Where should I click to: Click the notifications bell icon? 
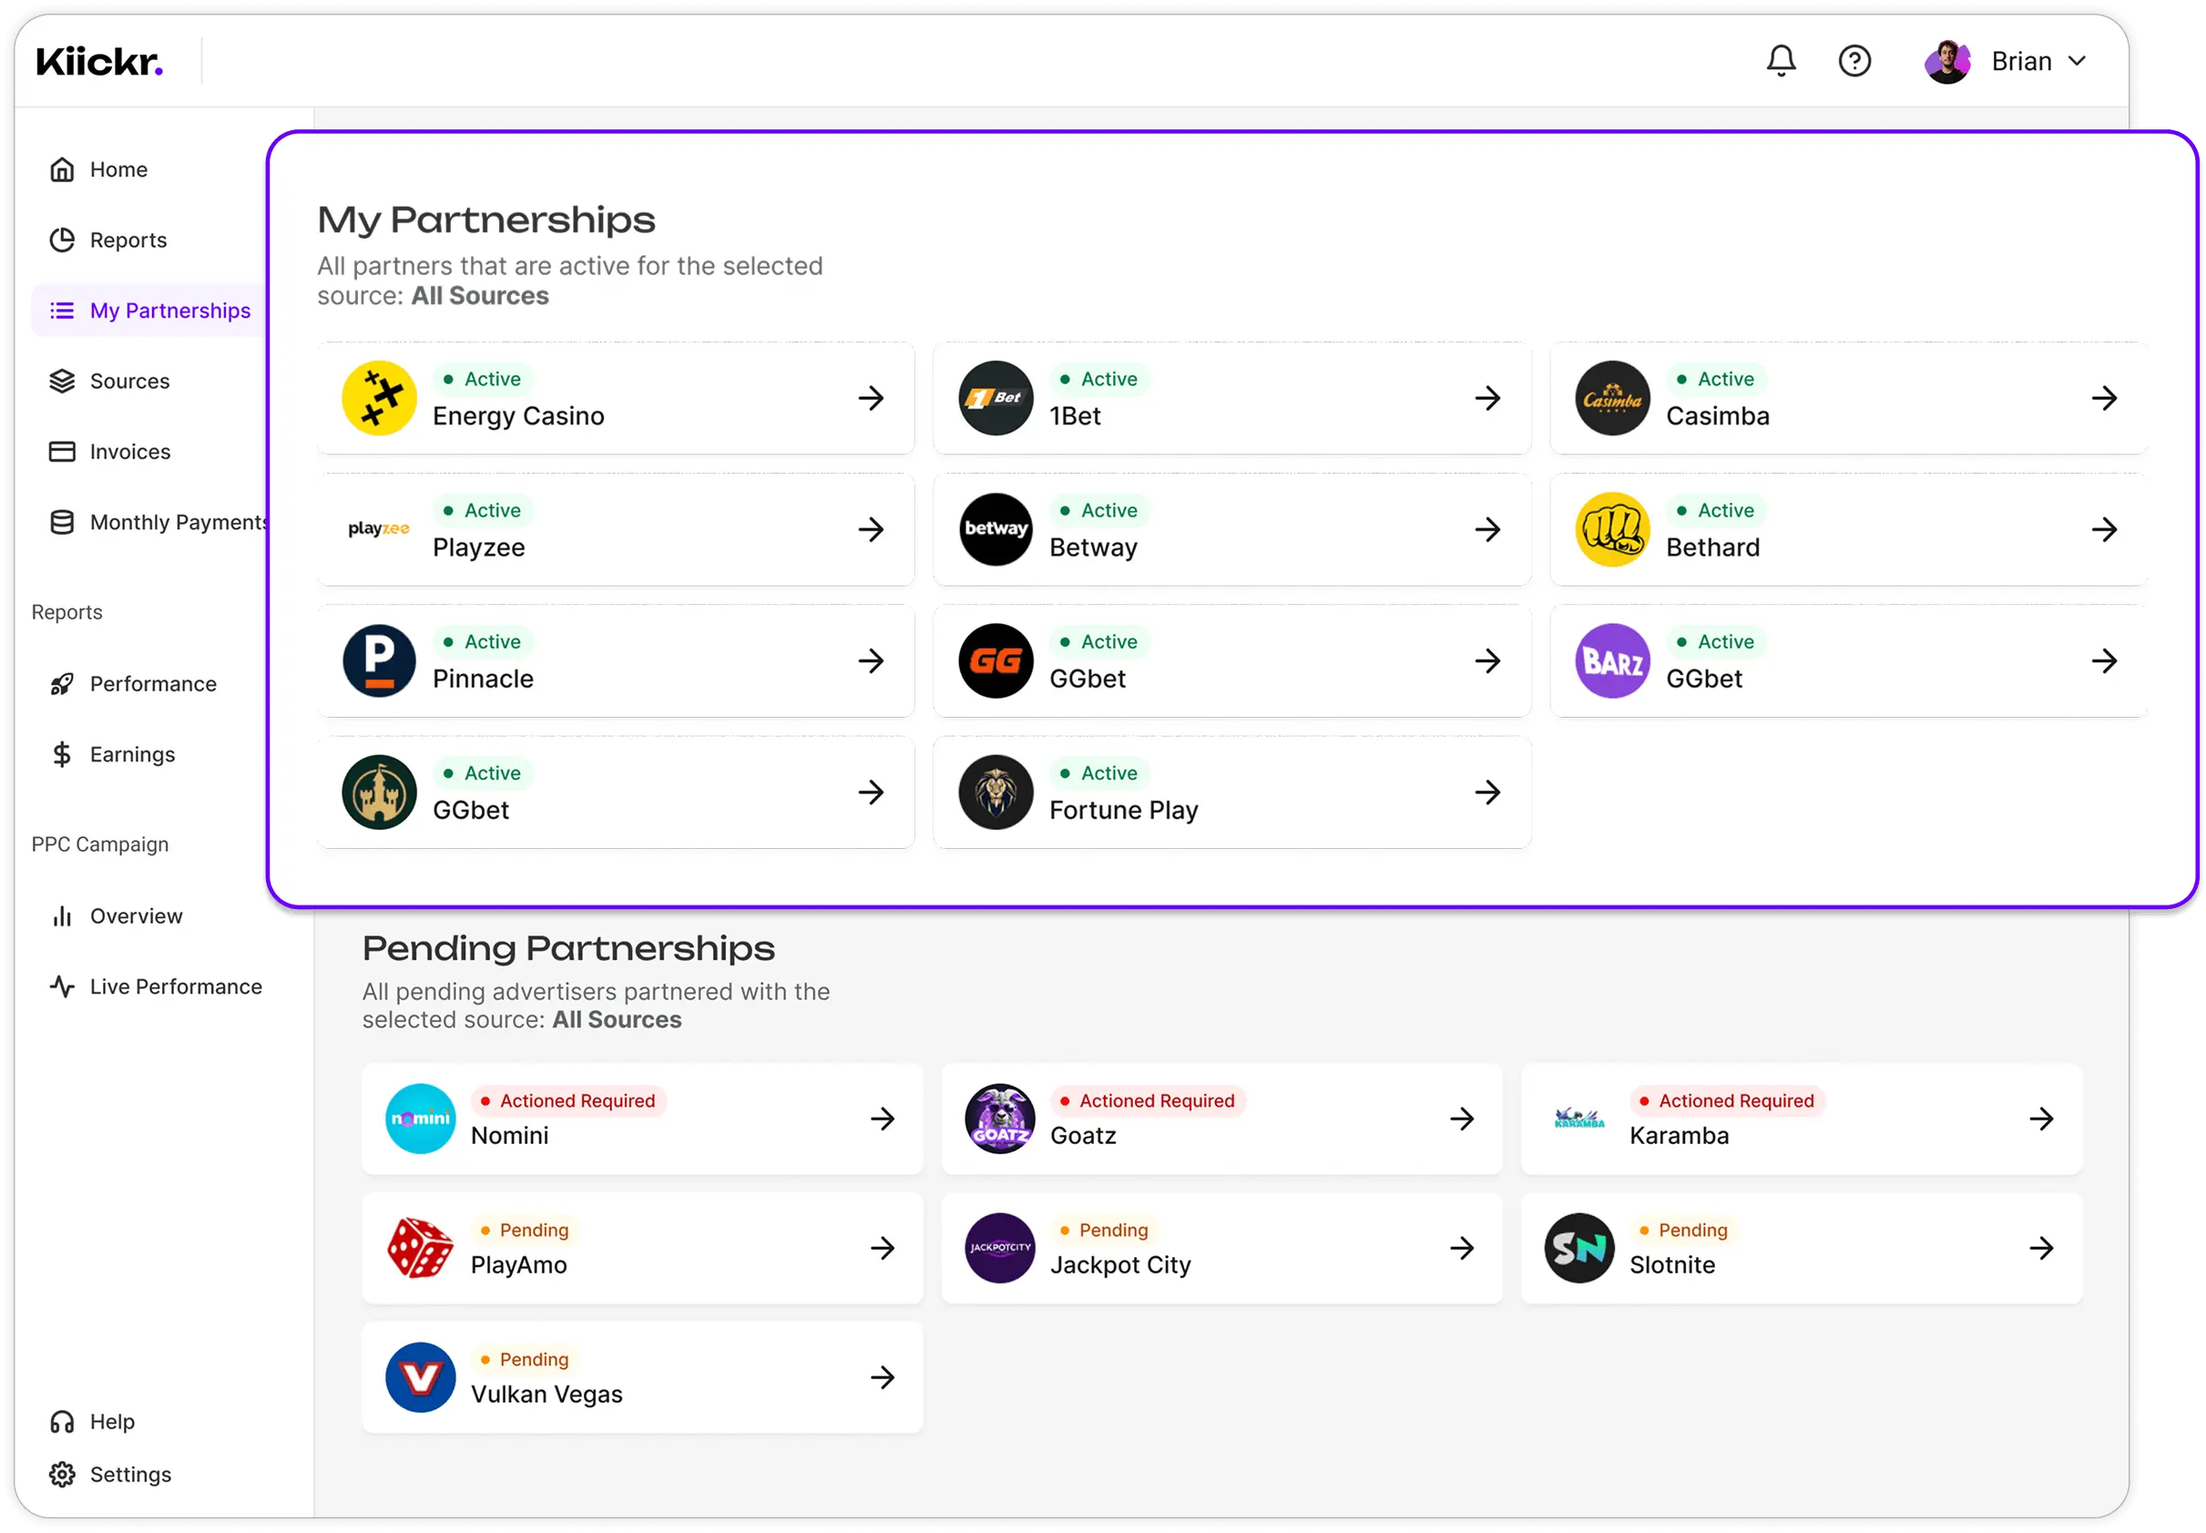1781,61
